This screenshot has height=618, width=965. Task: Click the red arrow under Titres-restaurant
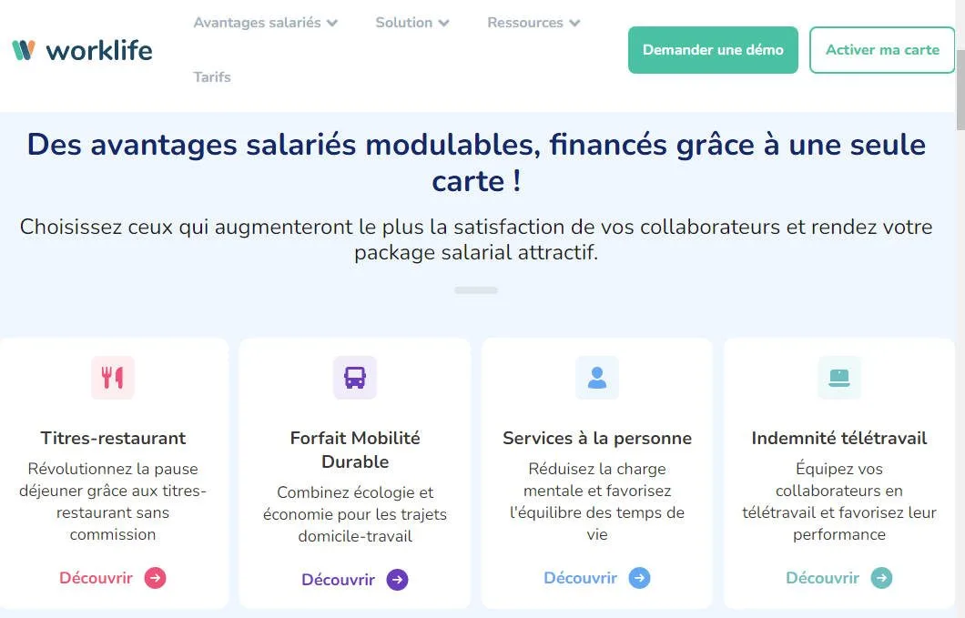click(x=156, y=578)
